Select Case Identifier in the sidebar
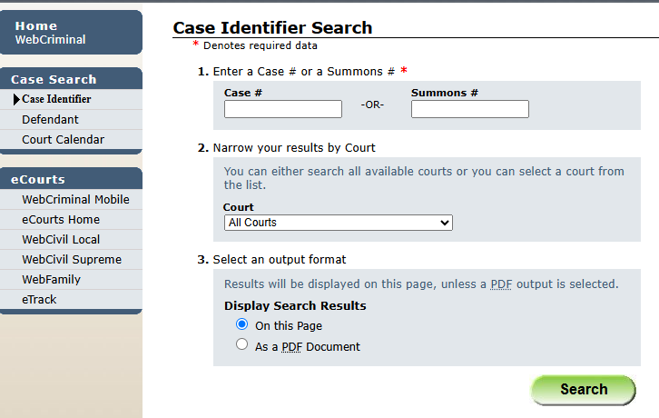The width and height of the screenshot is (659, 418). [56, 99]
